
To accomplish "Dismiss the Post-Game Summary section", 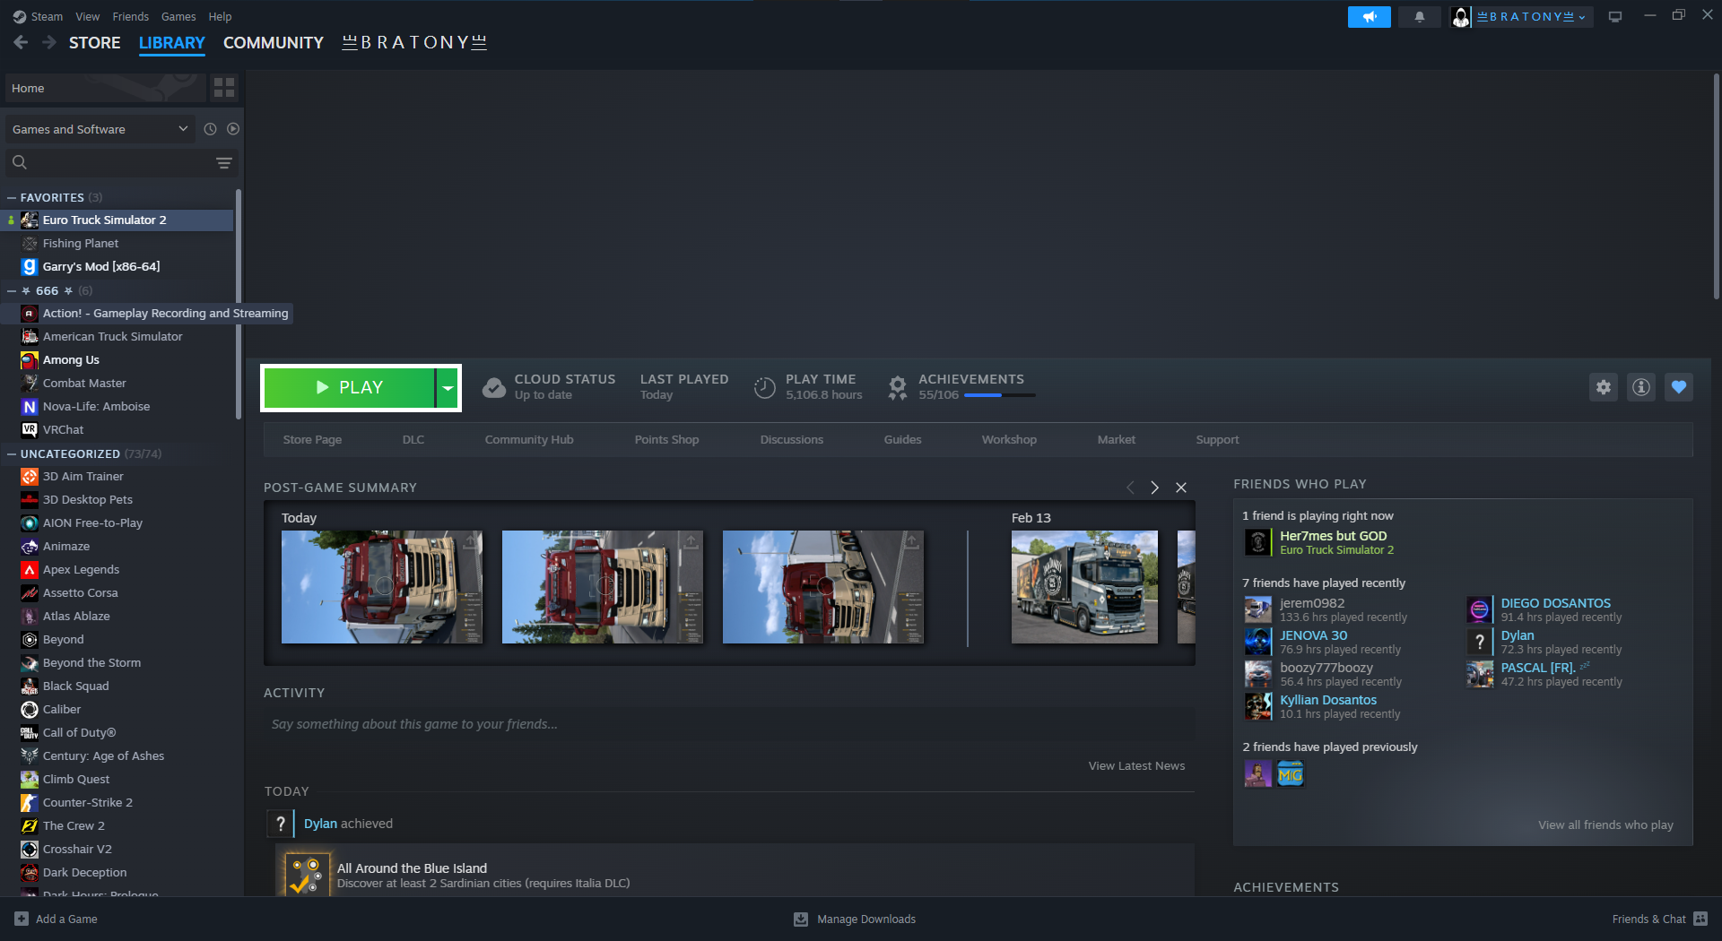I will click(1181, 488).
